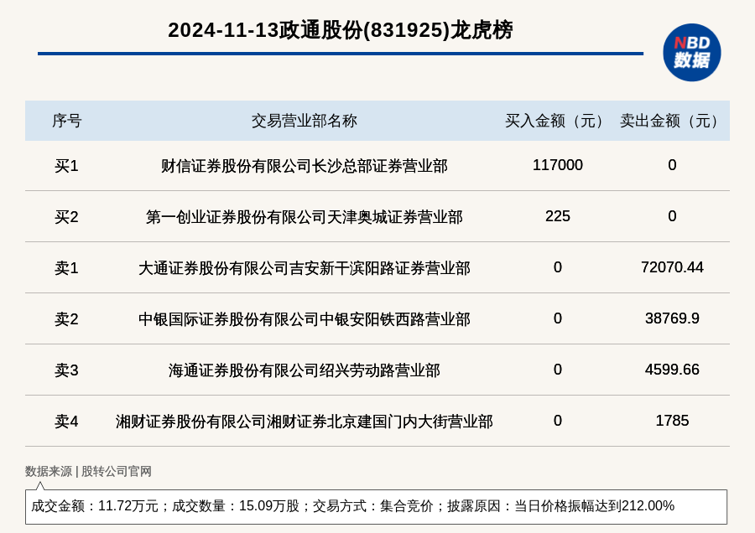This screenshot has height=533, width=755.
Task: Click 财信证券股份有限公司长沙总部证券营业部
Action: [305, 166]
